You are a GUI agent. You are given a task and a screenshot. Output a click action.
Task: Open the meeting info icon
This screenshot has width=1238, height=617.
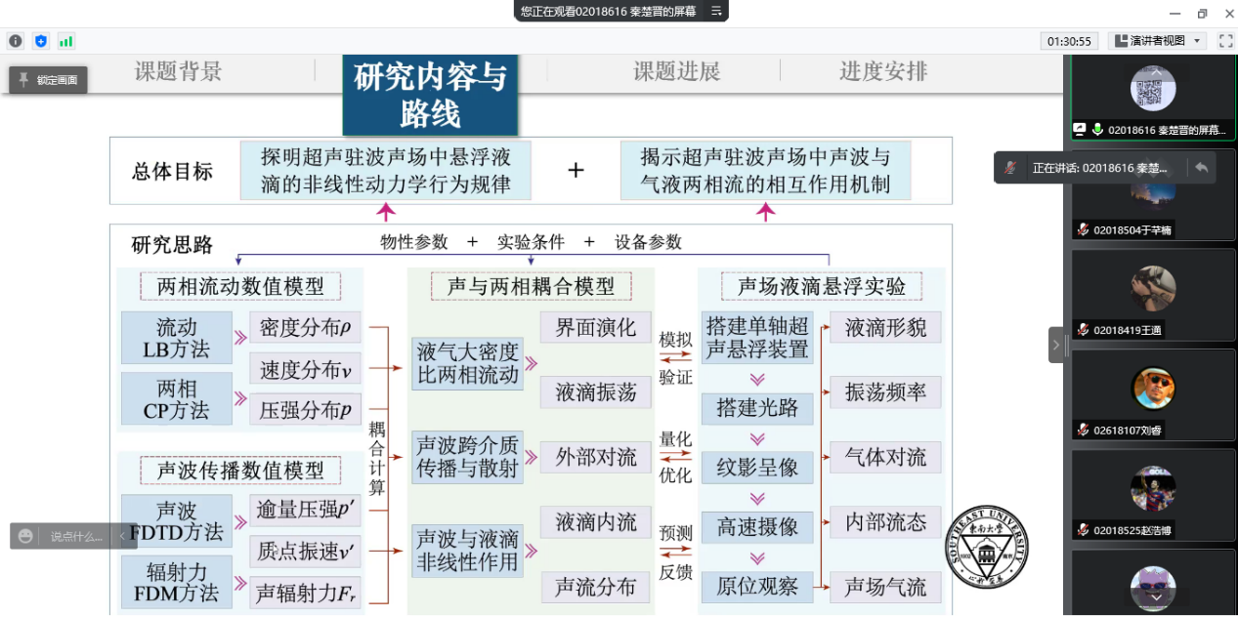pos(16,41)
